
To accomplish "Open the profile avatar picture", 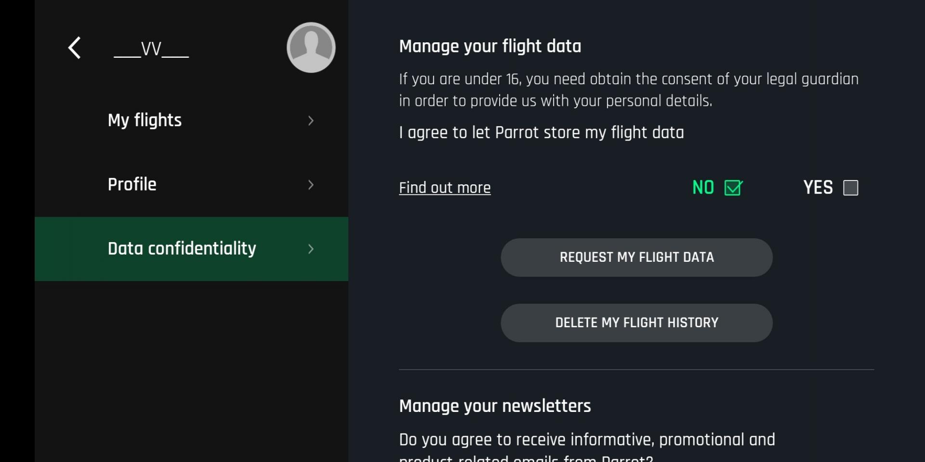I will (311, 48).
